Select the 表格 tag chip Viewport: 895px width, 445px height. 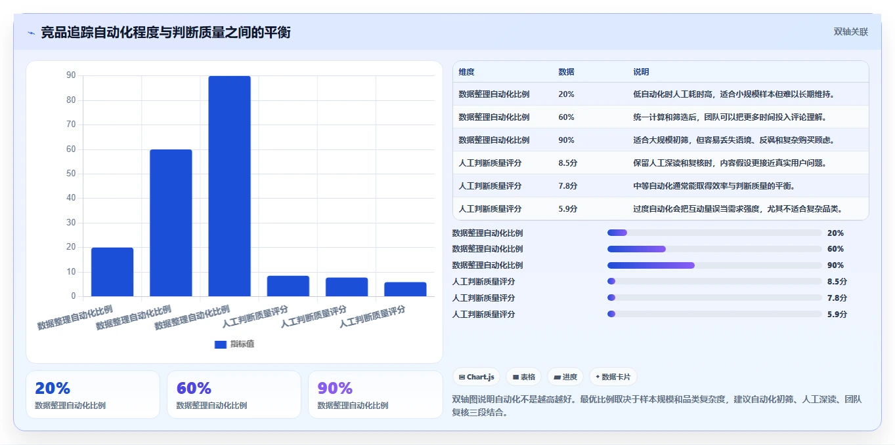point(523,377)
